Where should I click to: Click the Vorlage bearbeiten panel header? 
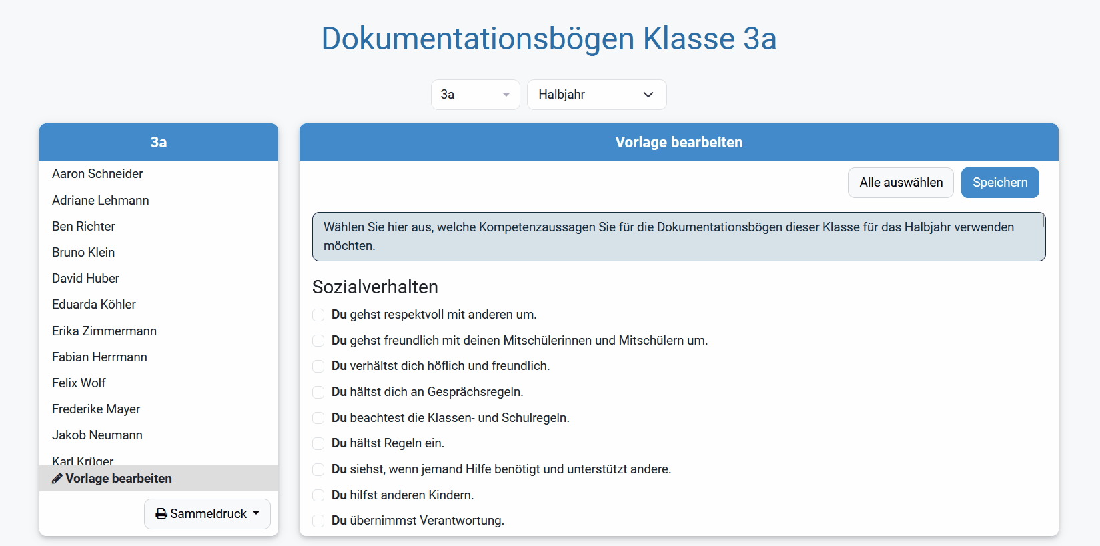pyautogui.click(x=679, y=142)
